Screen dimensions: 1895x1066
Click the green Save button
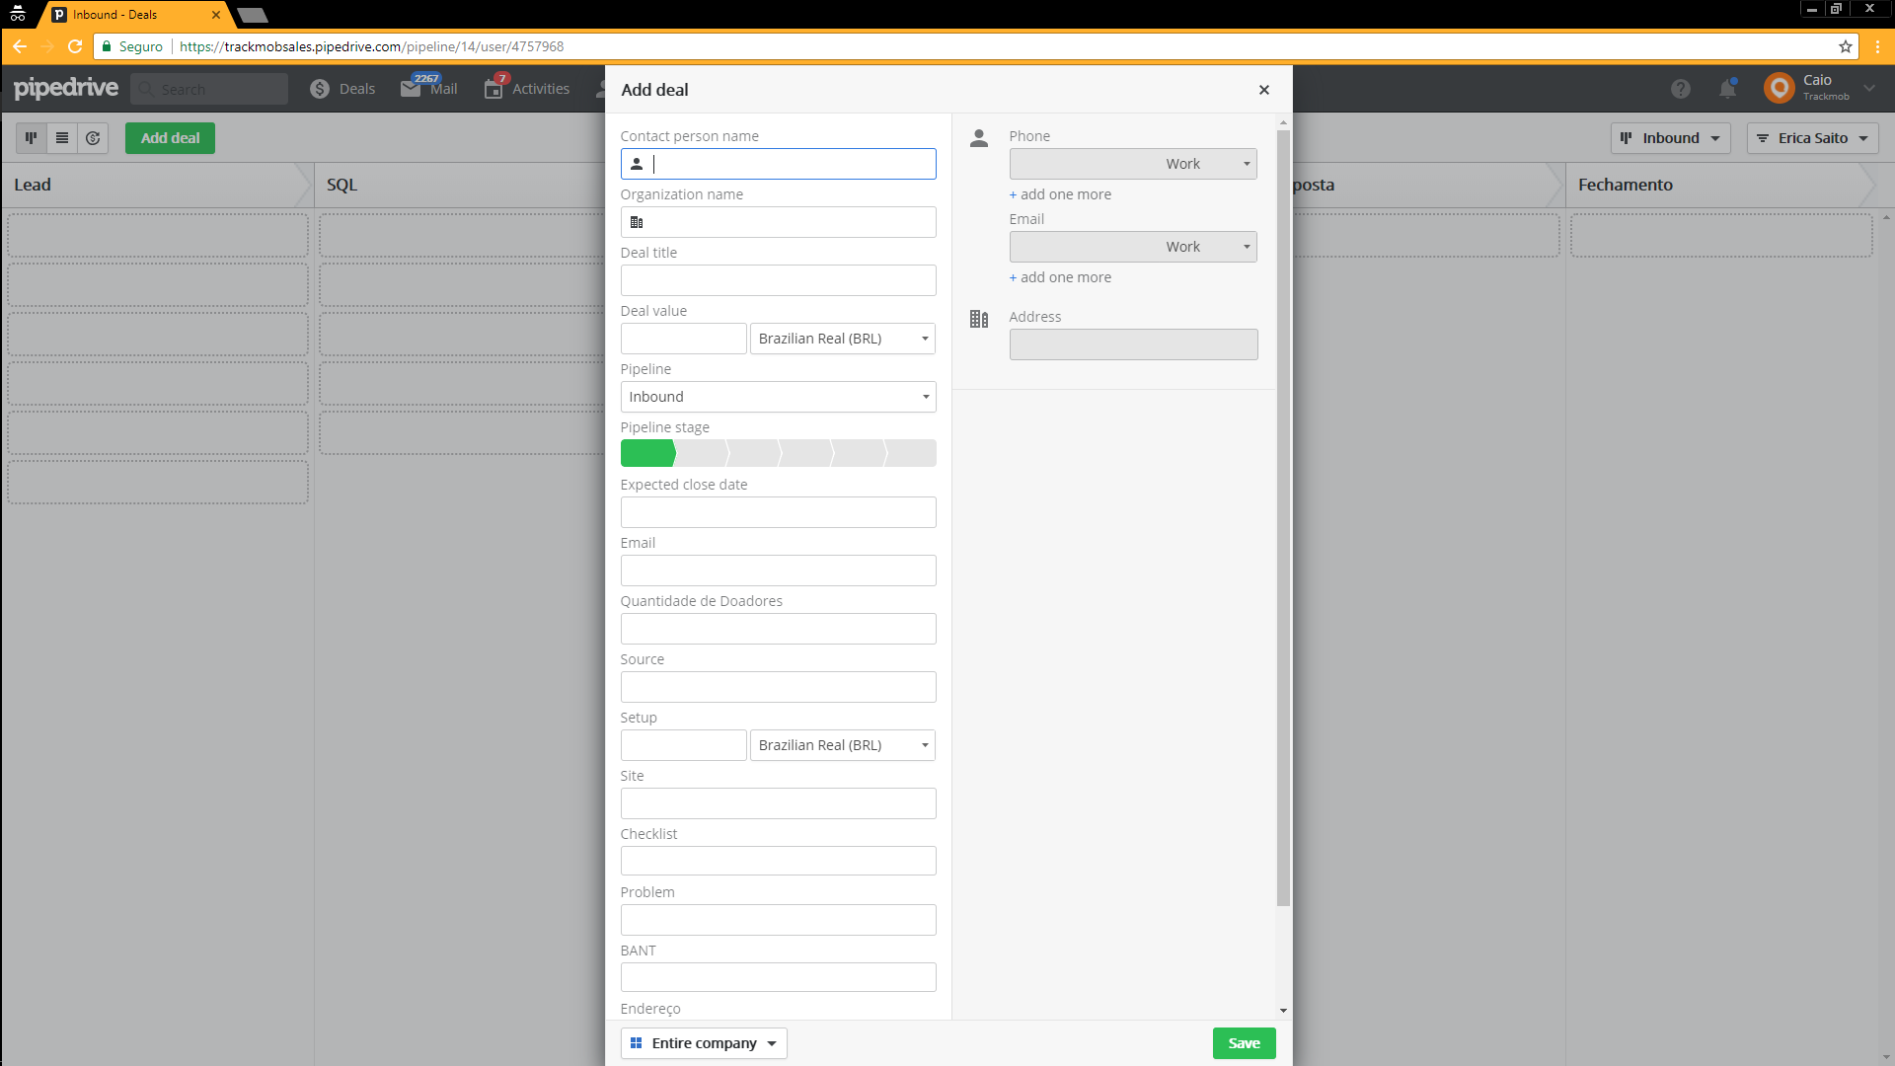click(1244, 1043)
